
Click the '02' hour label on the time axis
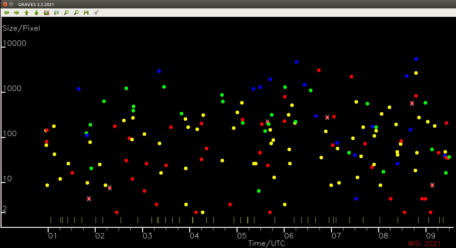point(100,236)
